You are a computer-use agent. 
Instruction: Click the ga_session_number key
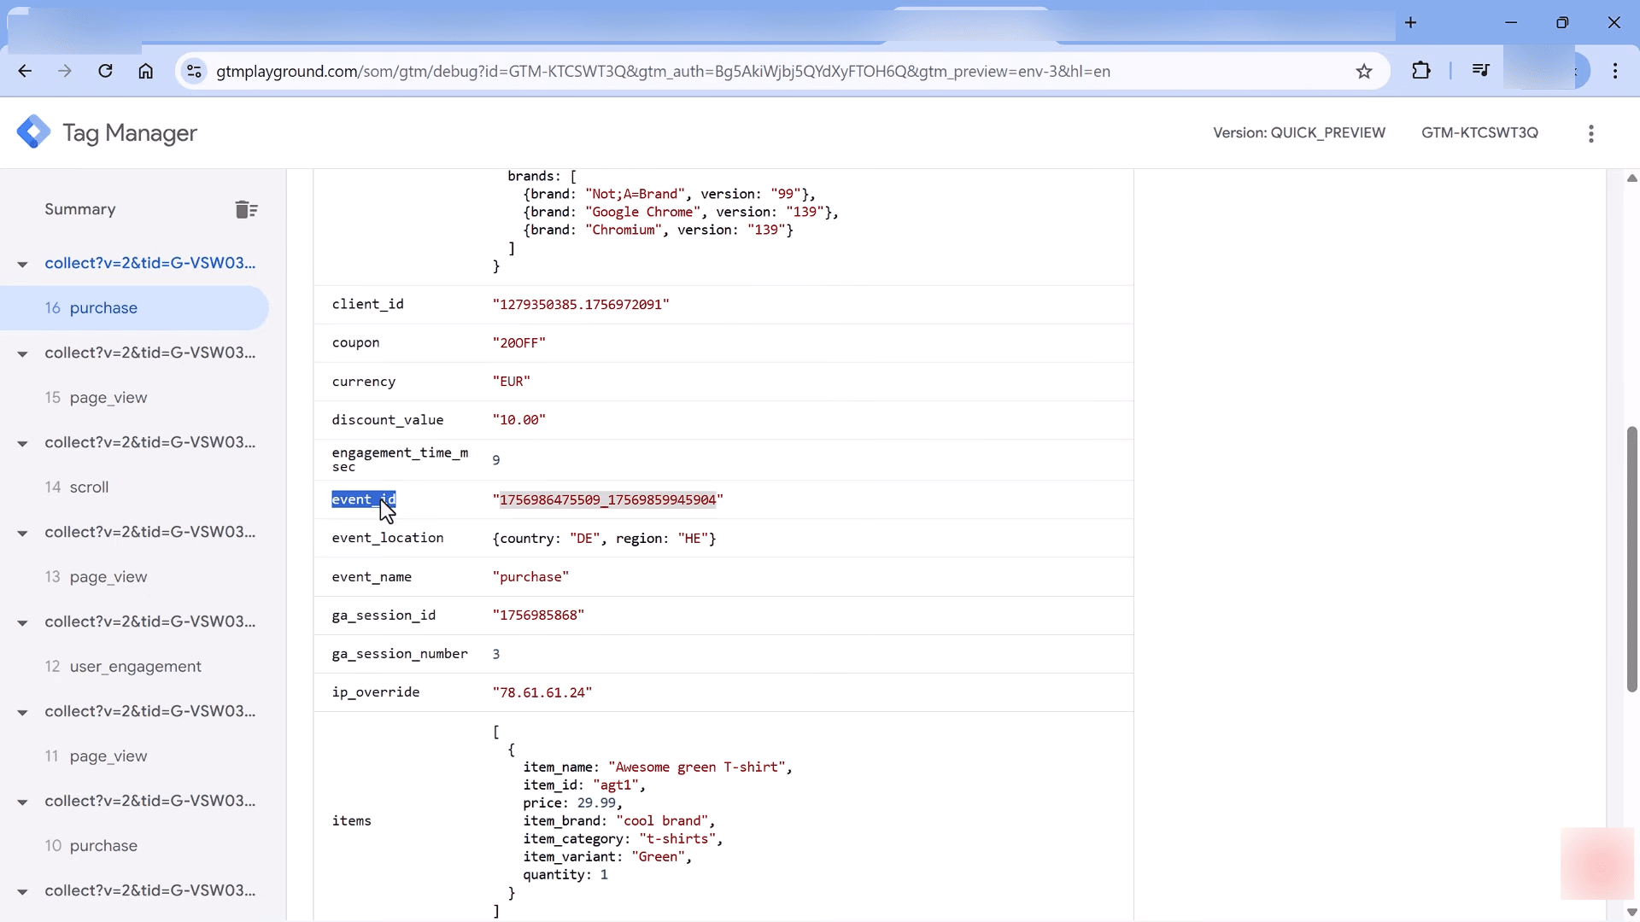tap(400, 653)
